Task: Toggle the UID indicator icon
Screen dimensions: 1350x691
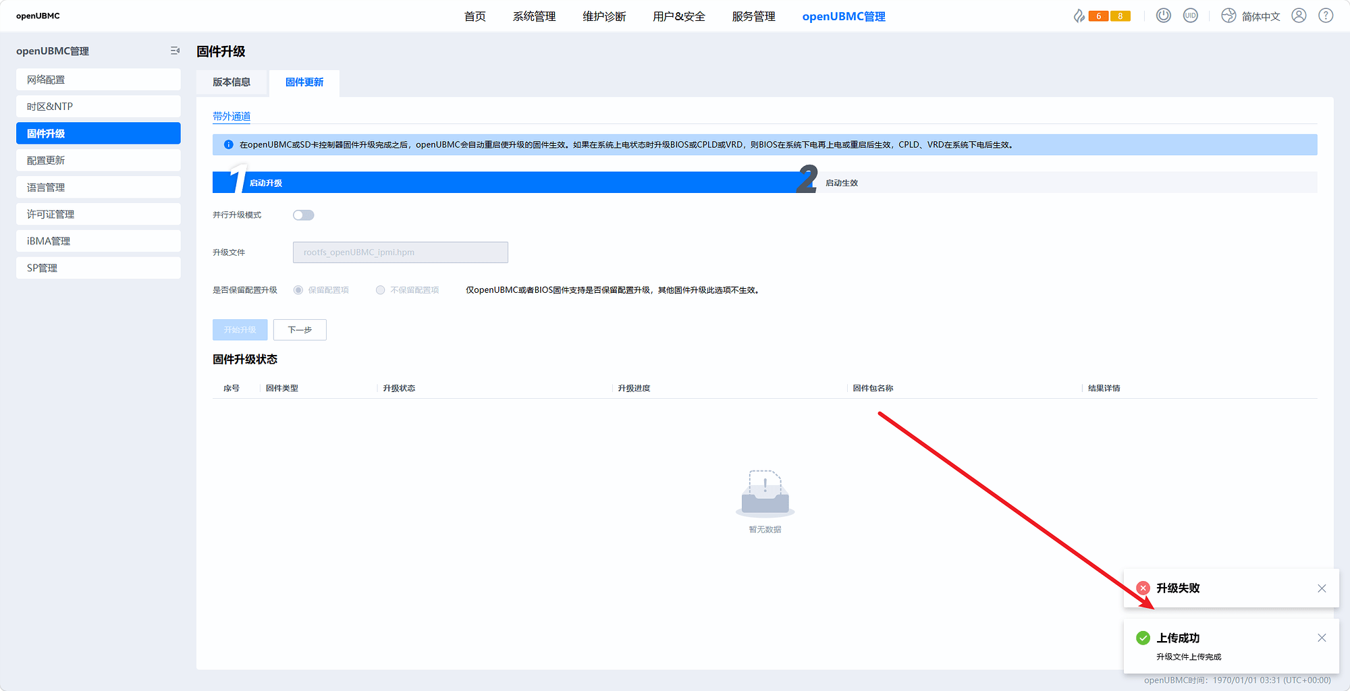Action: 1190,16
